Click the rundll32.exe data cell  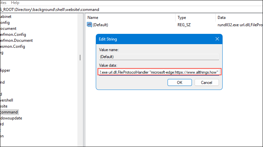(240, 25)
